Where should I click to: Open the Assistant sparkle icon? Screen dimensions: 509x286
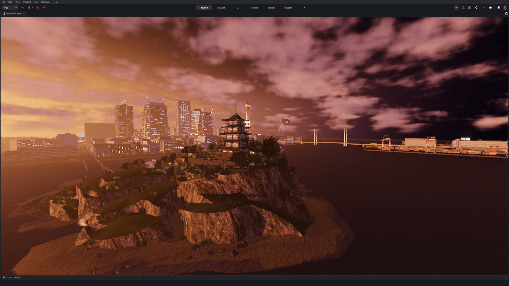pyautogui.click(x=484, y=7)
